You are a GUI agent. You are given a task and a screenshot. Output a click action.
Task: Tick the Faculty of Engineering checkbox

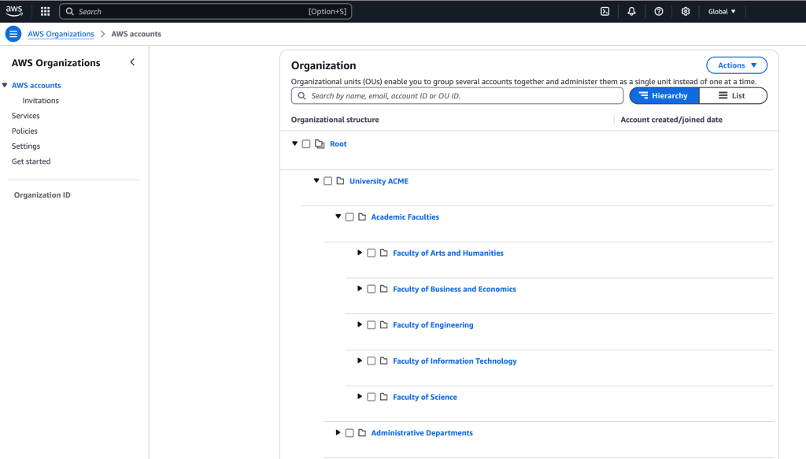(372, 325)
